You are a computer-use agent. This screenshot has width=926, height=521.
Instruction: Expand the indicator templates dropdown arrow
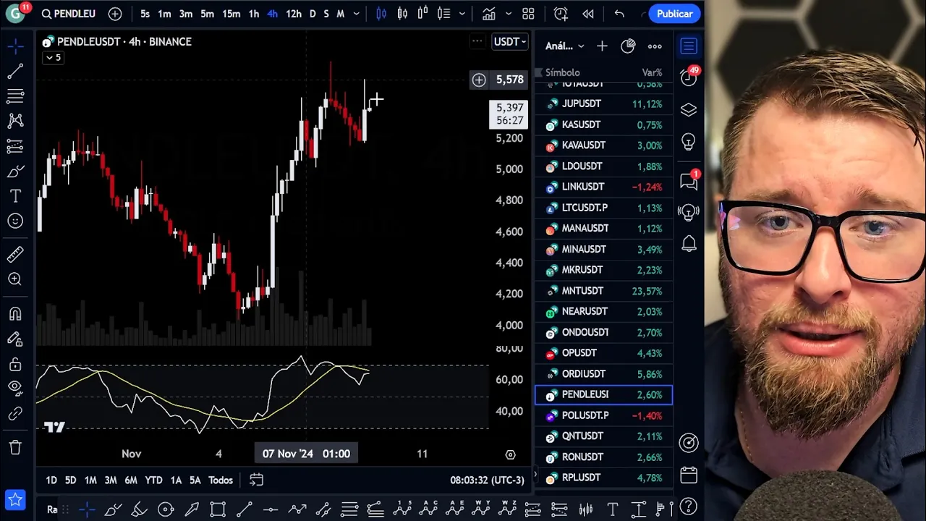point(508,14)
